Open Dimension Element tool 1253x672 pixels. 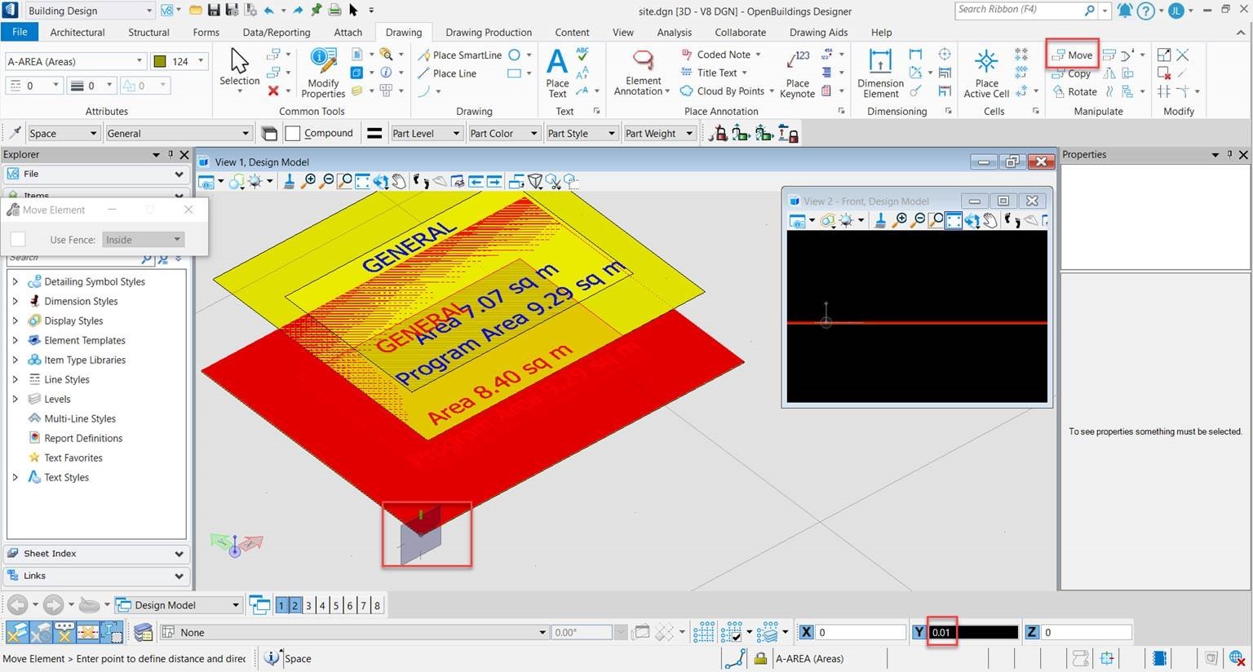[880, 73]
